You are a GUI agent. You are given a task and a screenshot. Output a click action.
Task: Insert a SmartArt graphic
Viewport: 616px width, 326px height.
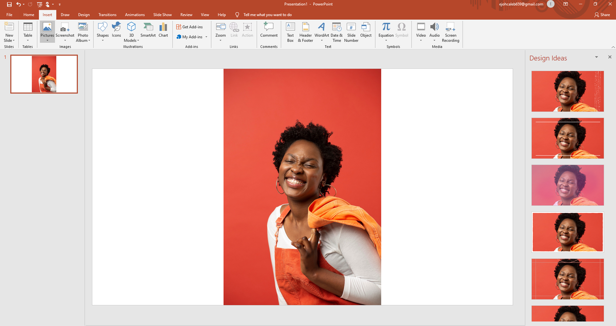[x=148, y=30]
